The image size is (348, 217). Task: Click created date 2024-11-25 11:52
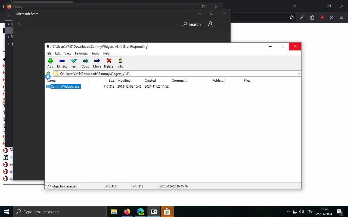[157, 87]
